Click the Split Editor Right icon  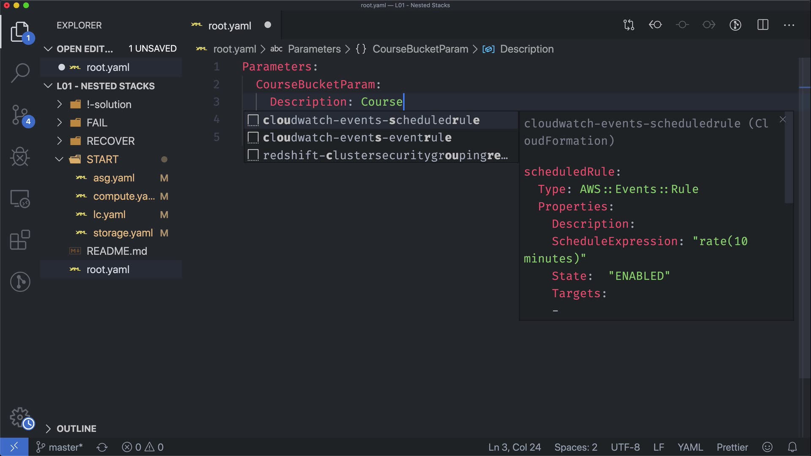[x=762, y=25]
